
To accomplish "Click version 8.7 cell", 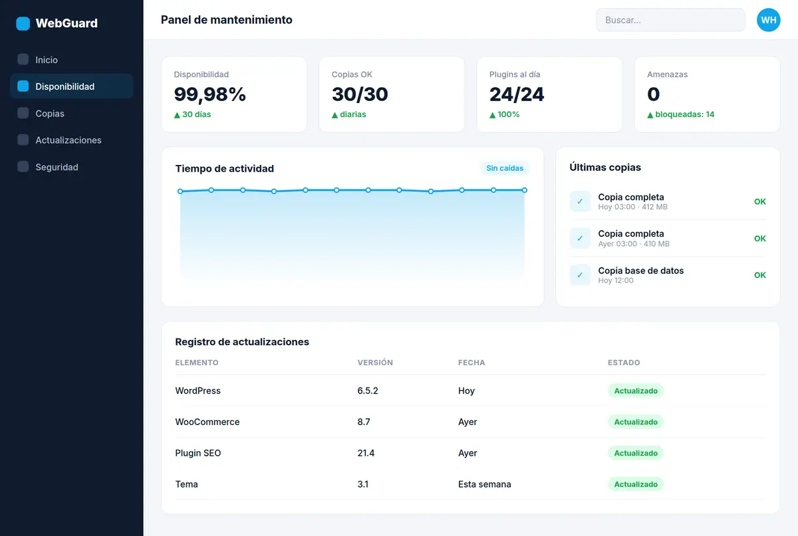I will (x=364, y=422).
